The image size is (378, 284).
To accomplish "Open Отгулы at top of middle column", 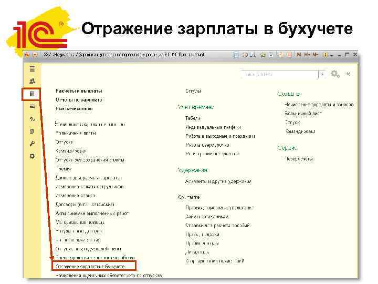I will point(193,91).
